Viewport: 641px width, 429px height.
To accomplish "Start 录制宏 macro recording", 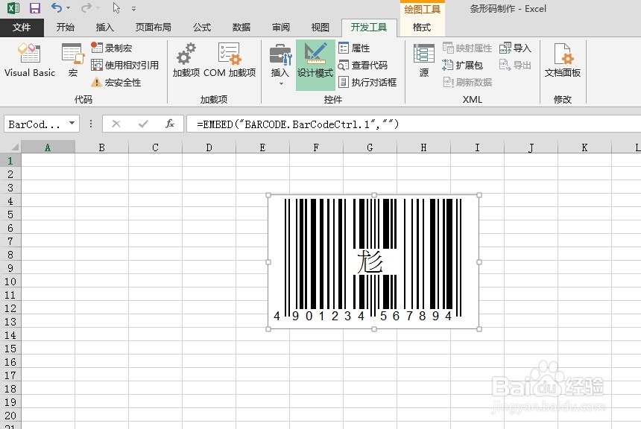I will (112, 48).
